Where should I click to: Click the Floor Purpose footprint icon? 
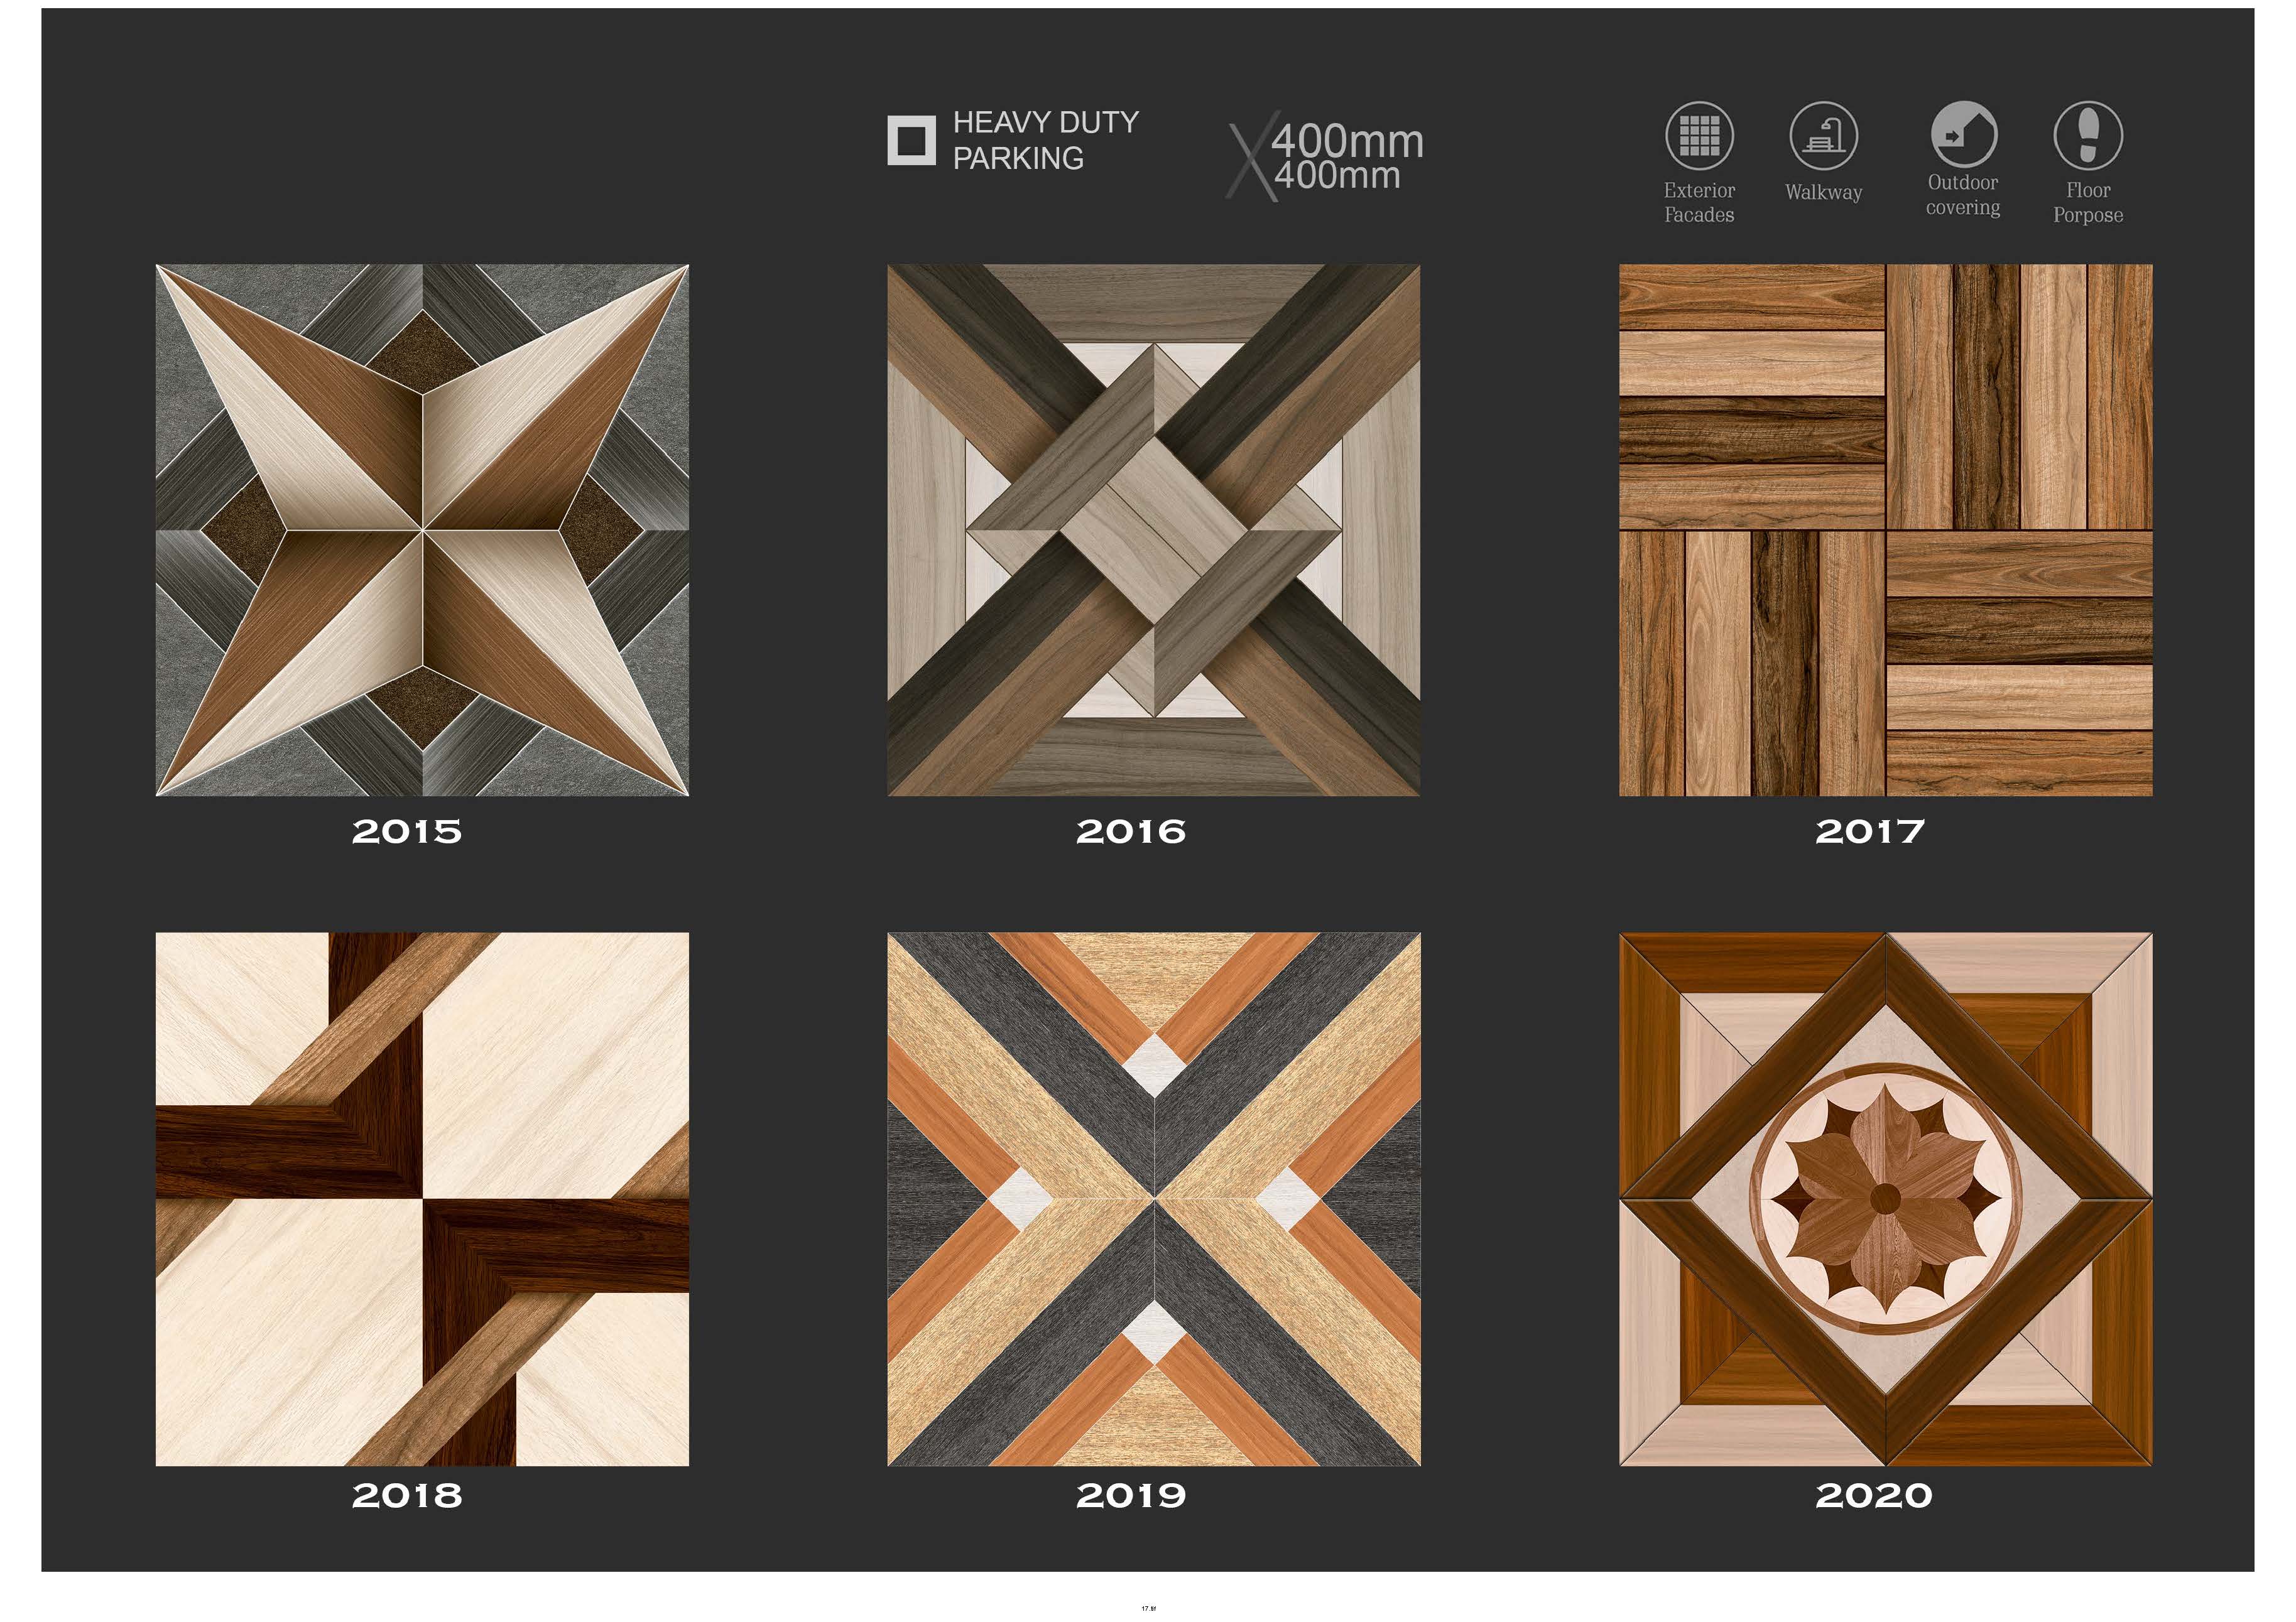click(x=2088, y=136)
